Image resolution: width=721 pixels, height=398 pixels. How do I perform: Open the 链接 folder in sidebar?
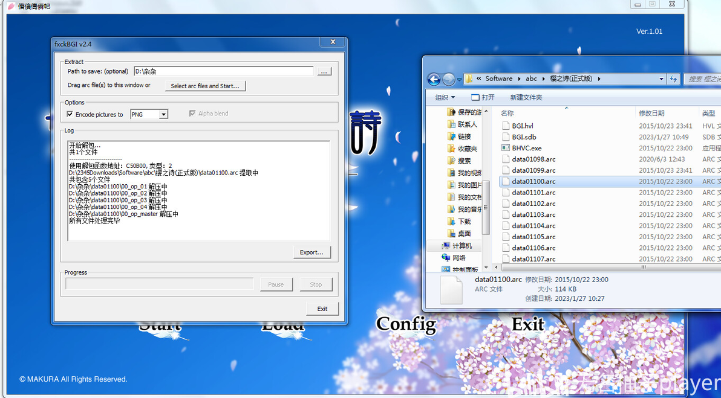[x=459, y=136]
